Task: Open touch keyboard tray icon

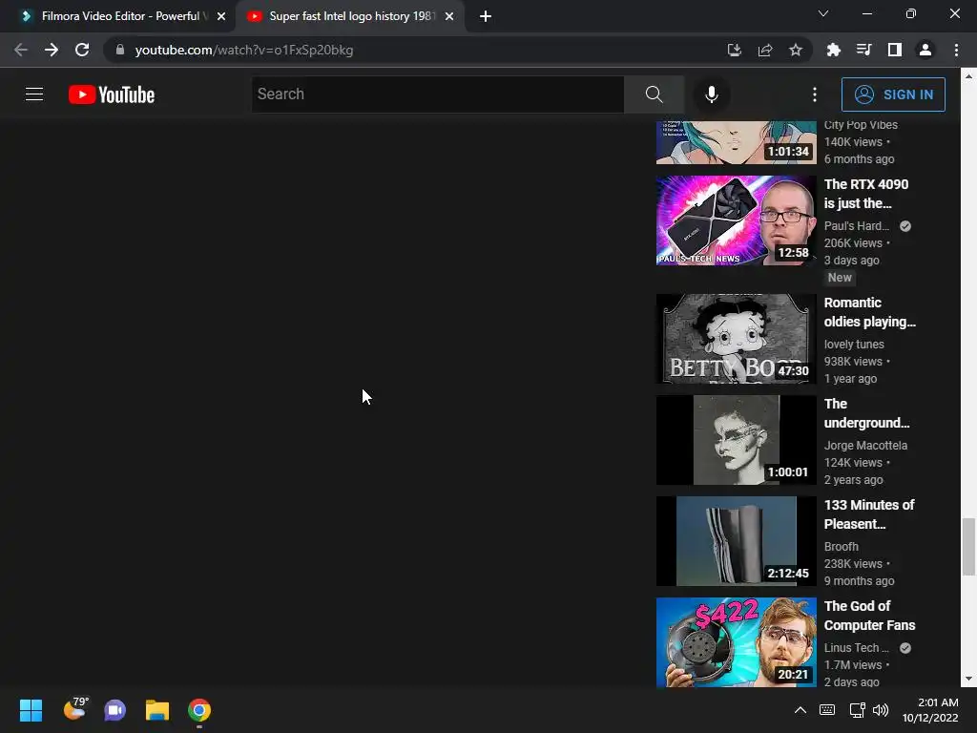Action: (x=827, y=710)
